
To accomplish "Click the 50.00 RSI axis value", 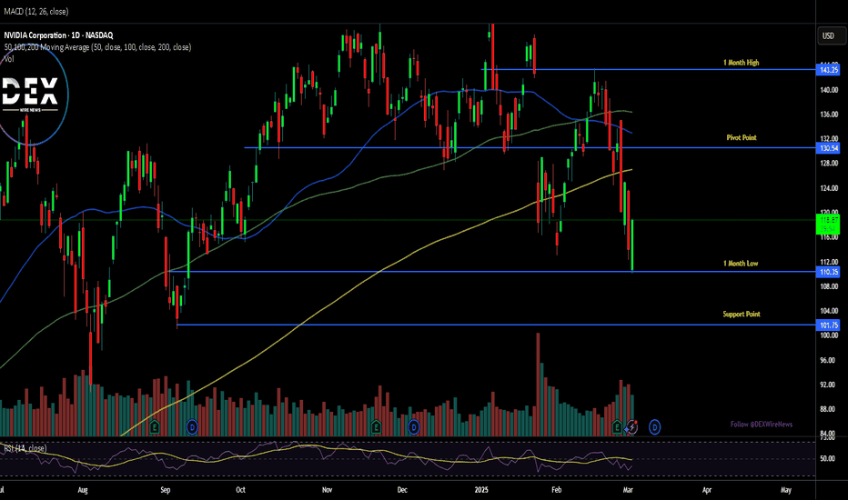I will coord(828,458).
